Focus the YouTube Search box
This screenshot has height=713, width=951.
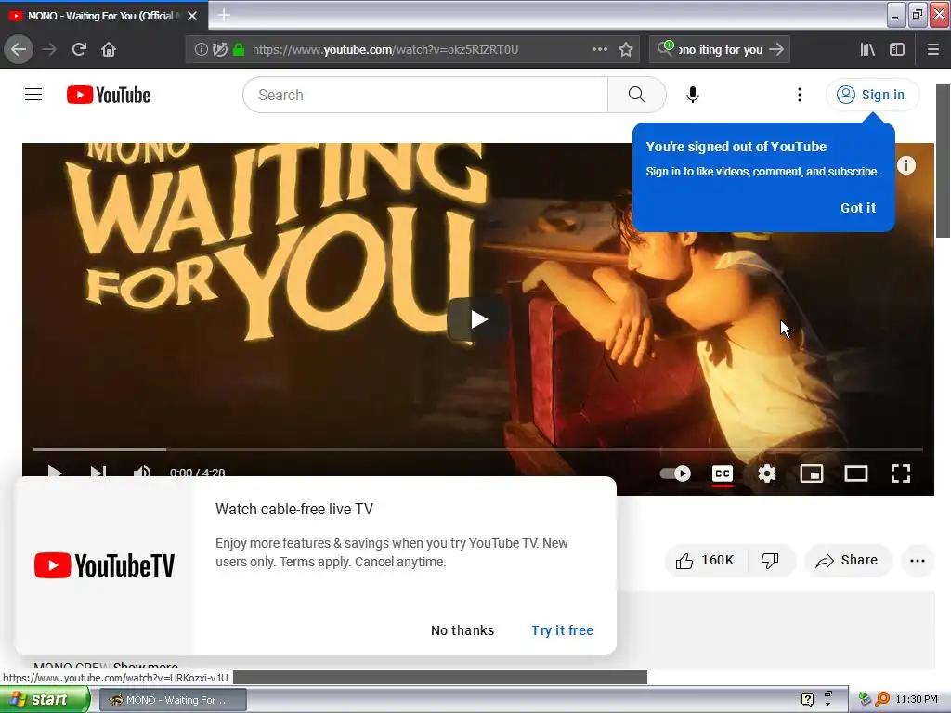click(x=425, y=95)
